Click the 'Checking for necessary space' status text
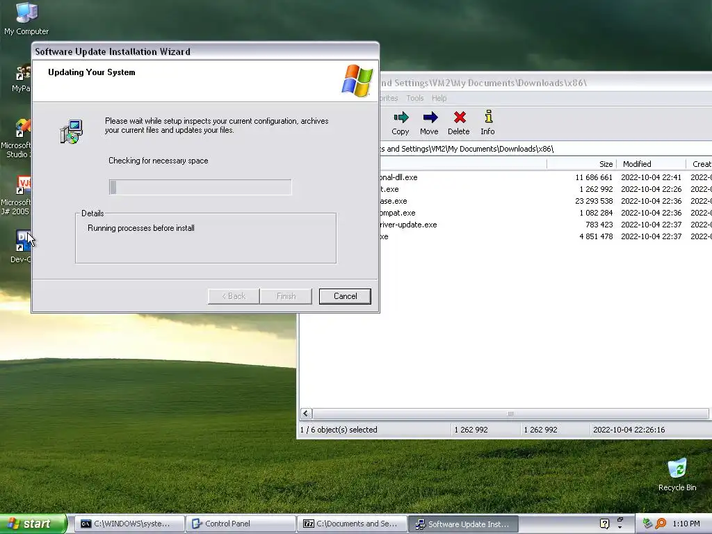 158,161
